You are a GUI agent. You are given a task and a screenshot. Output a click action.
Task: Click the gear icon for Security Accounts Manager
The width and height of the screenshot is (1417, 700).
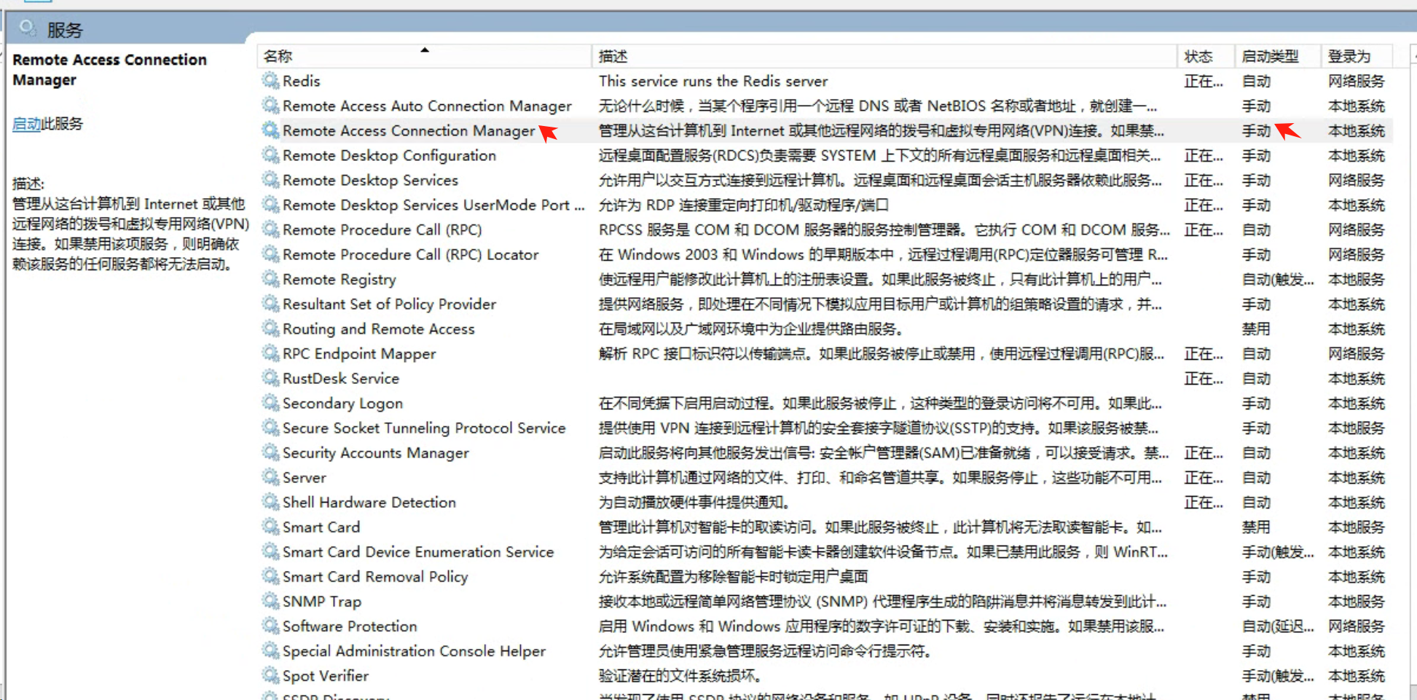coord(271,452)
